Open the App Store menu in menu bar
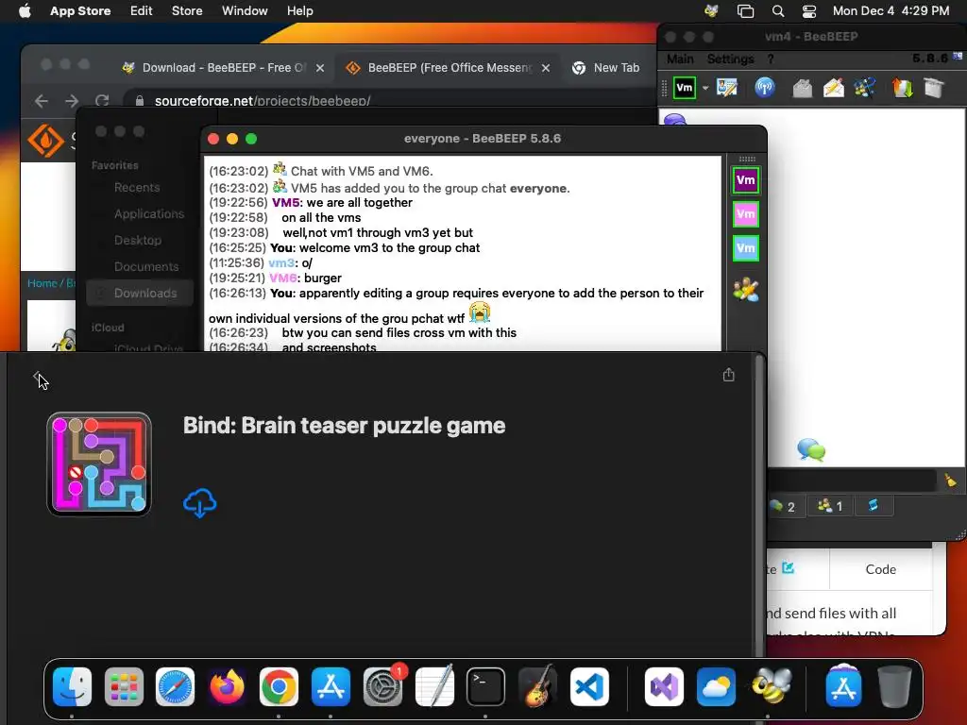The image size is (967, 725). (80, 11)
